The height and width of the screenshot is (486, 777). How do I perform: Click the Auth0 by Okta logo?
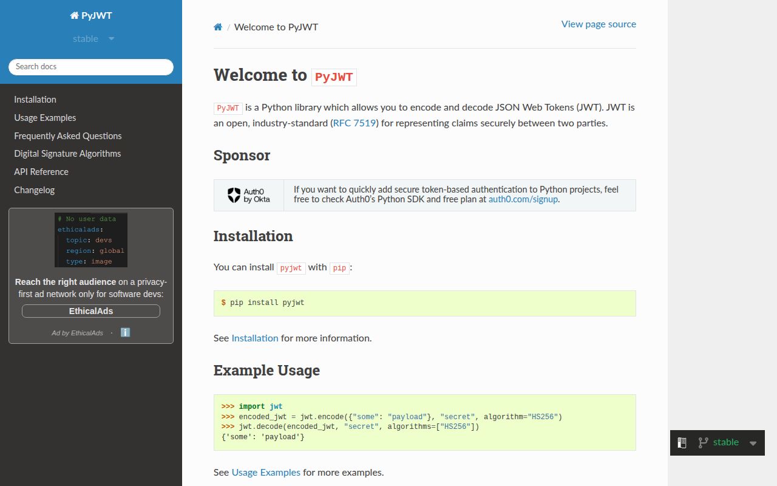pyautogui.click(x=249, y=195)
